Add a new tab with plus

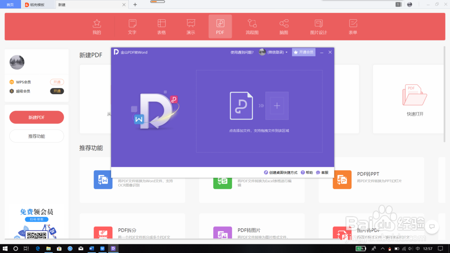tap(135, 4)
